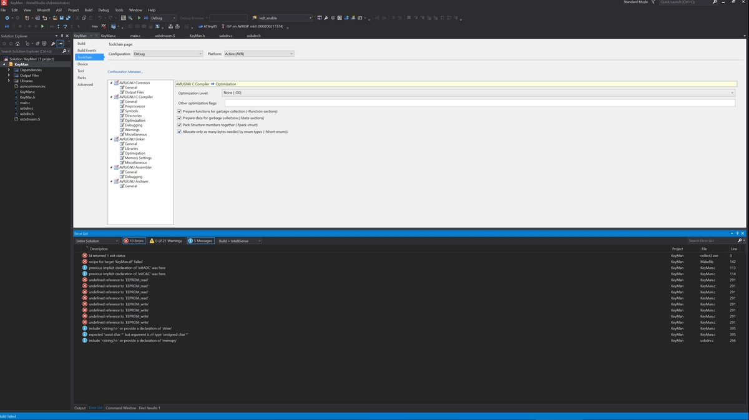Image resolution: width=749 pixels, height=420 pixels.
Task: Go to the Advanced properties page
Action: coord(85,84)
